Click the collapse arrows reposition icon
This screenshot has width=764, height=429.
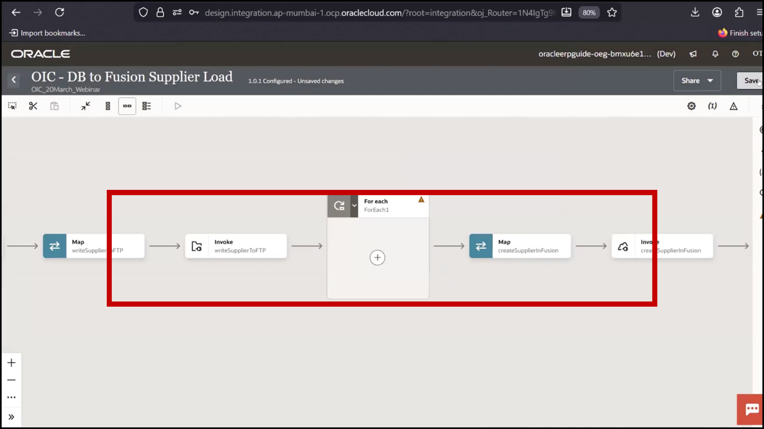(x=86, y=106)
